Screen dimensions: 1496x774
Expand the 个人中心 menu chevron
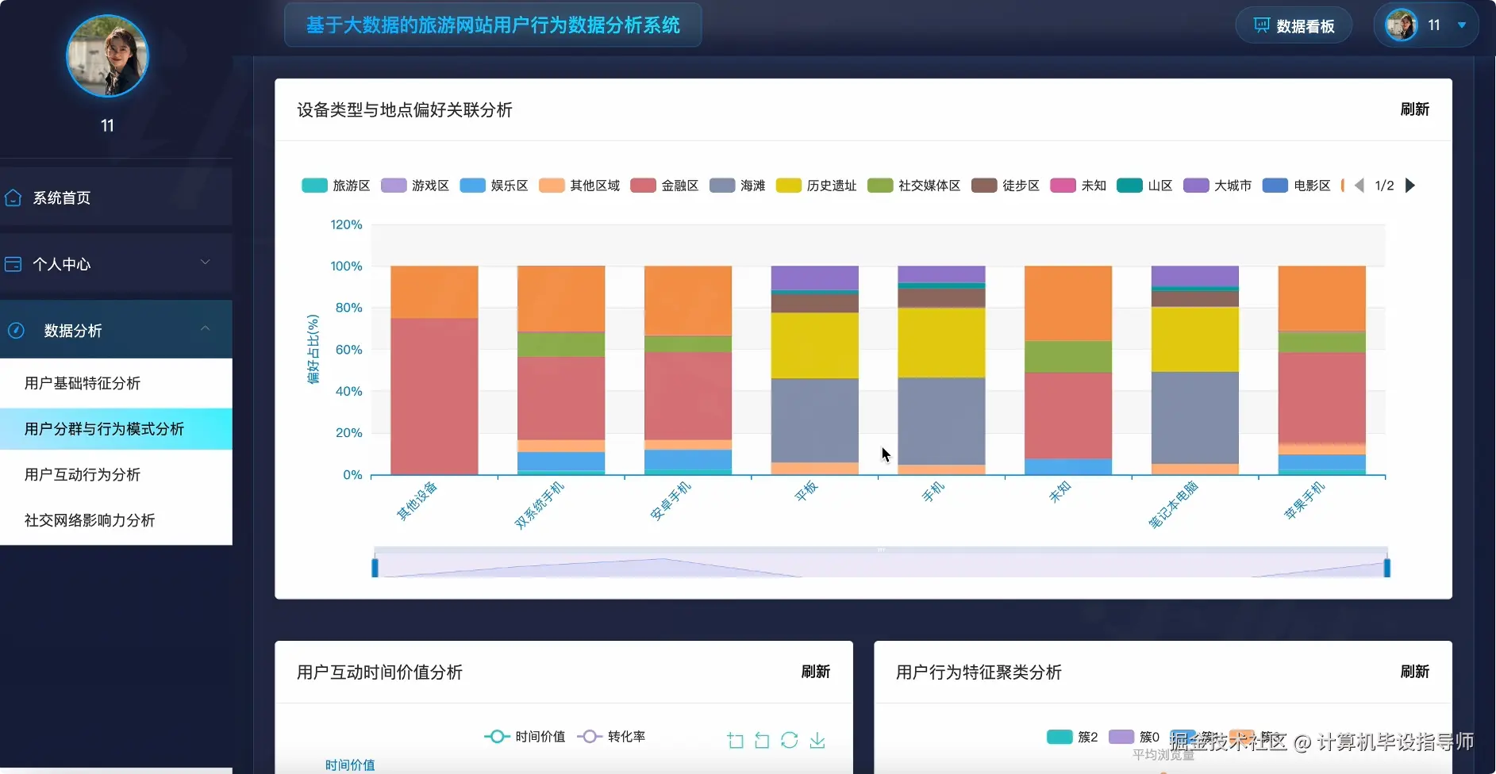coord(206,262)
